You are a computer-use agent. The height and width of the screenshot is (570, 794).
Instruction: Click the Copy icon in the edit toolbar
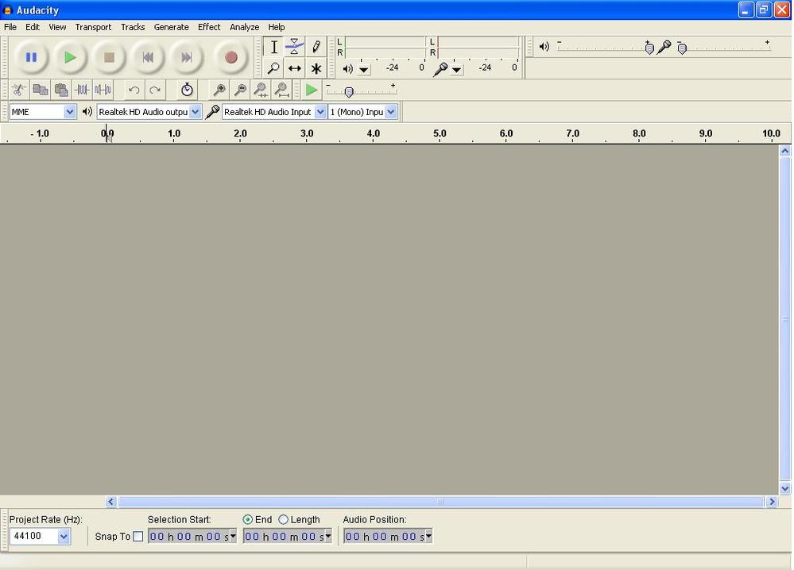(40, 90)
